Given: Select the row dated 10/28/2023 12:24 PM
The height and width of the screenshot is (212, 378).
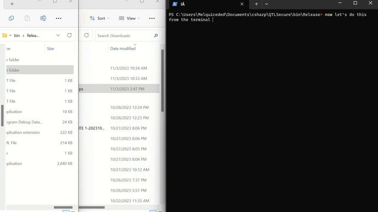Looking at the screenshot, I should (x=119, y=107).
